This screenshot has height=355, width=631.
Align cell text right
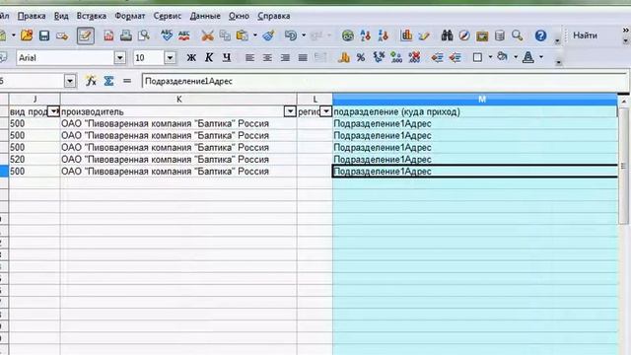click(285, 58)
